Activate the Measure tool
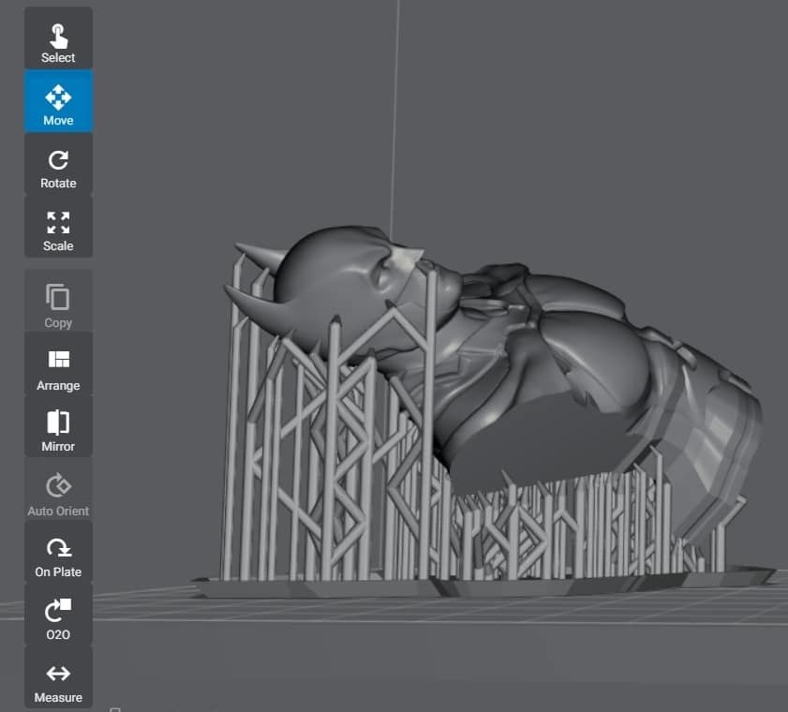Image resolution: width=788 pixels, height=712 pixels. click(x=57, y=677)
